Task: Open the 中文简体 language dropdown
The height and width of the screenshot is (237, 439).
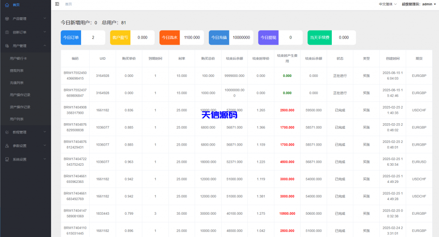Action: click(x=388, y=4)
